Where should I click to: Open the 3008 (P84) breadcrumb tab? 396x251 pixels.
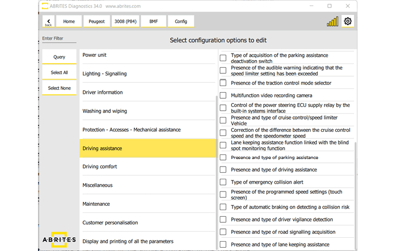(x=125, y=22)
